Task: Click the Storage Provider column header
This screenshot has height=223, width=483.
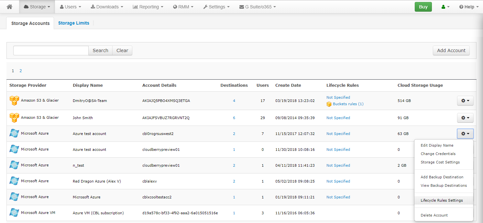Action: (28, 85)
